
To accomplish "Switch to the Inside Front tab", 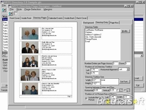I will [26, 18].
